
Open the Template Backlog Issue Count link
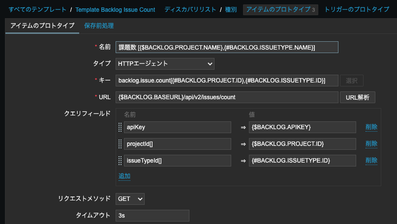coord(115,10)
